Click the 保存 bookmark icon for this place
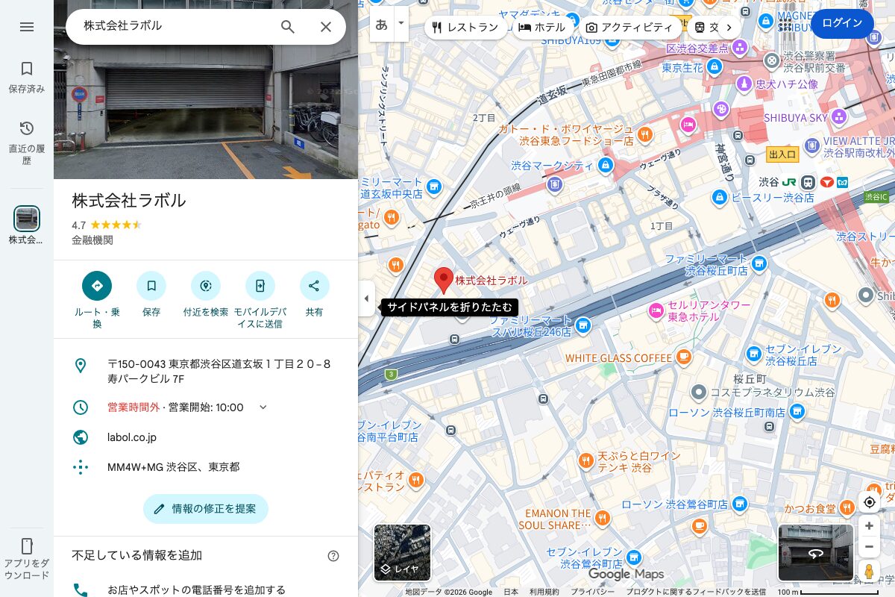Image resolution: width=895 pixels, height=597 pixels. point(151,286)
